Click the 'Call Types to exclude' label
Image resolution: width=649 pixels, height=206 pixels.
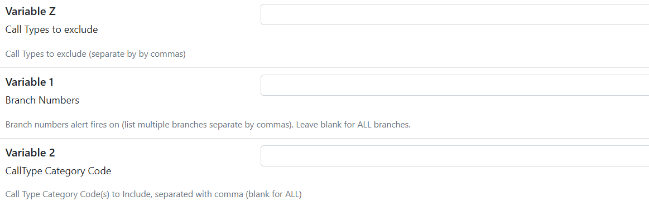[52, 30]
